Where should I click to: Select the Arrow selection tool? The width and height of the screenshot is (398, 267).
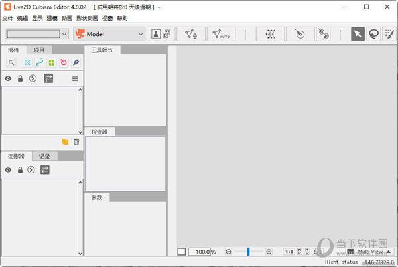tap(358, 34)
